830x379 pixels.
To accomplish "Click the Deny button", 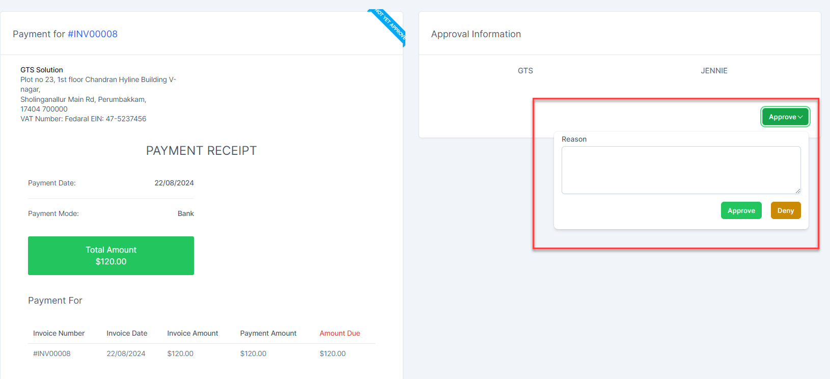I will pyautogui.click(x=785, y=210).
